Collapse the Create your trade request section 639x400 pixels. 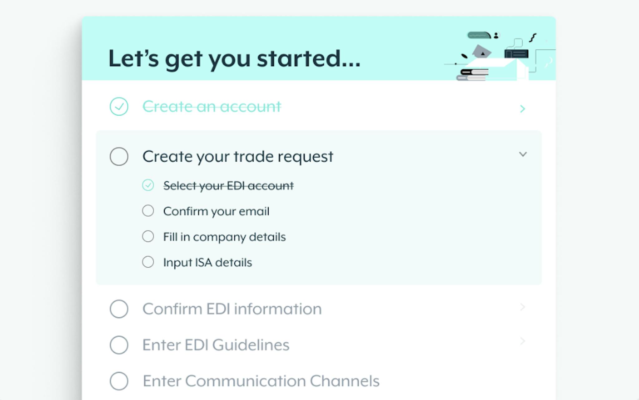point(523,154)
